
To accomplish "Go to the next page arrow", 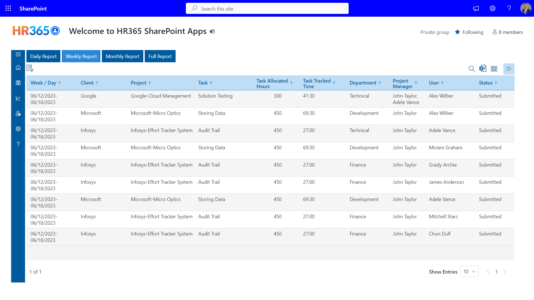I will click(505, 271).
